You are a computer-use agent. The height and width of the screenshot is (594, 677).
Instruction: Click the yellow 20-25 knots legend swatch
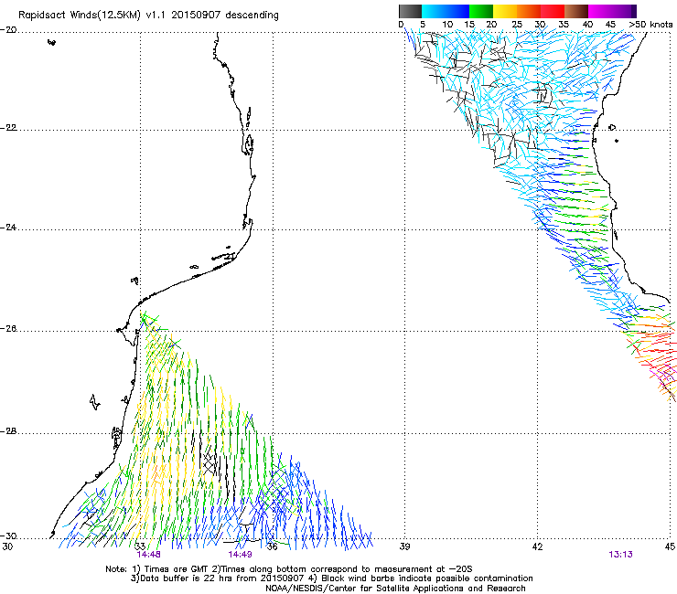tap(505, 11)
